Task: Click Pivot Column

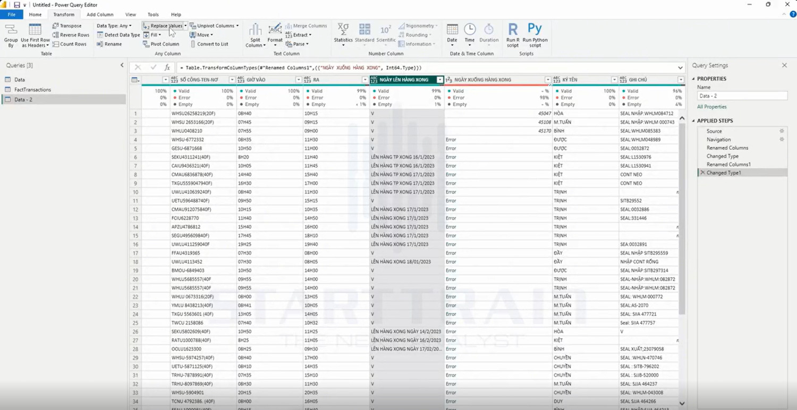Action: click(161, 44)
